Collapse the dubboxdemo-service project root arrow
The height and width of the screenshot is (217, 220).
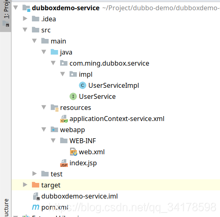(16, 7)
